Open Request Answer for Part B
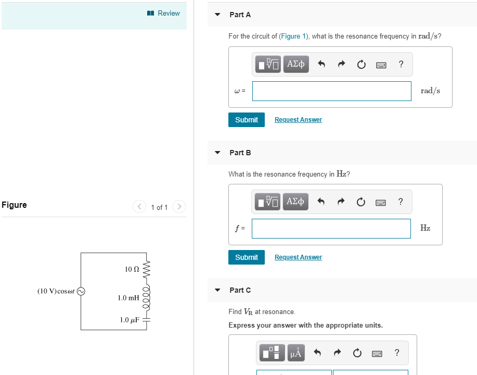477x375 pixels. [x=298, y=257]
